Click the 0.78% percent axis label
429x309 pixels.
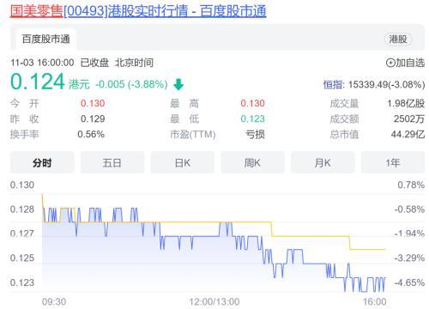pos(411,185)
